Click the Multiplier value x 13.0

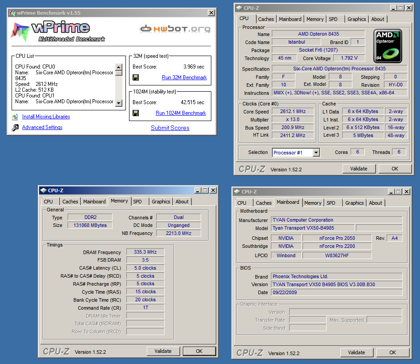pos(293,119)
